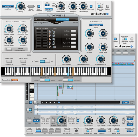Viewport: 138px width, 137px height.
Task: Click the horizontal zoom out minus icon
Action: tap(43, 102)
